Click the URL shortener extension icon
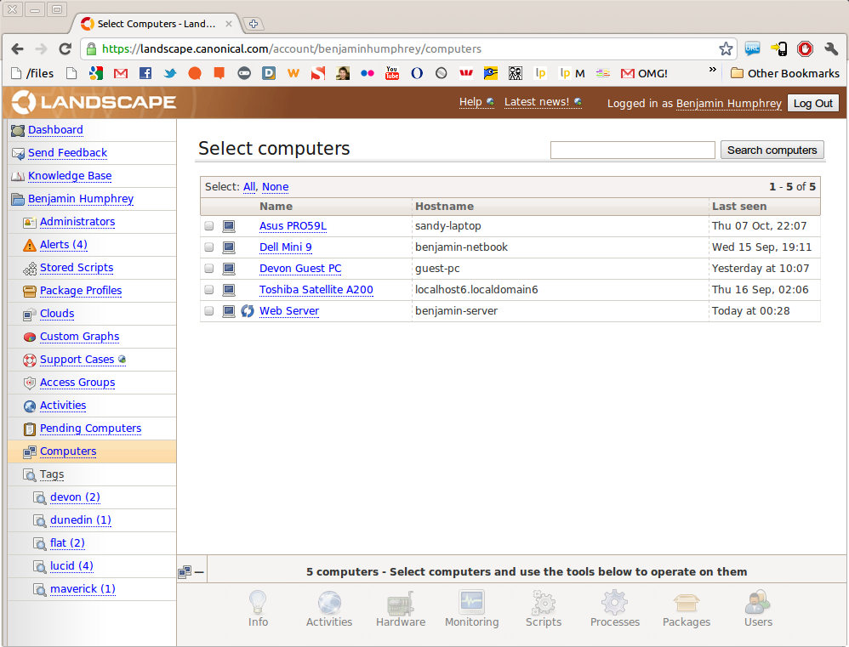Viewport: 849px width, 647px height. tap(752, 48)
